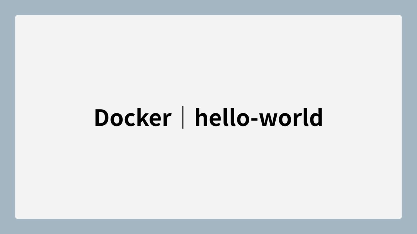Click the blue-gray border above the card
This screenshot has width=417, height=234.
coord(208,7)
